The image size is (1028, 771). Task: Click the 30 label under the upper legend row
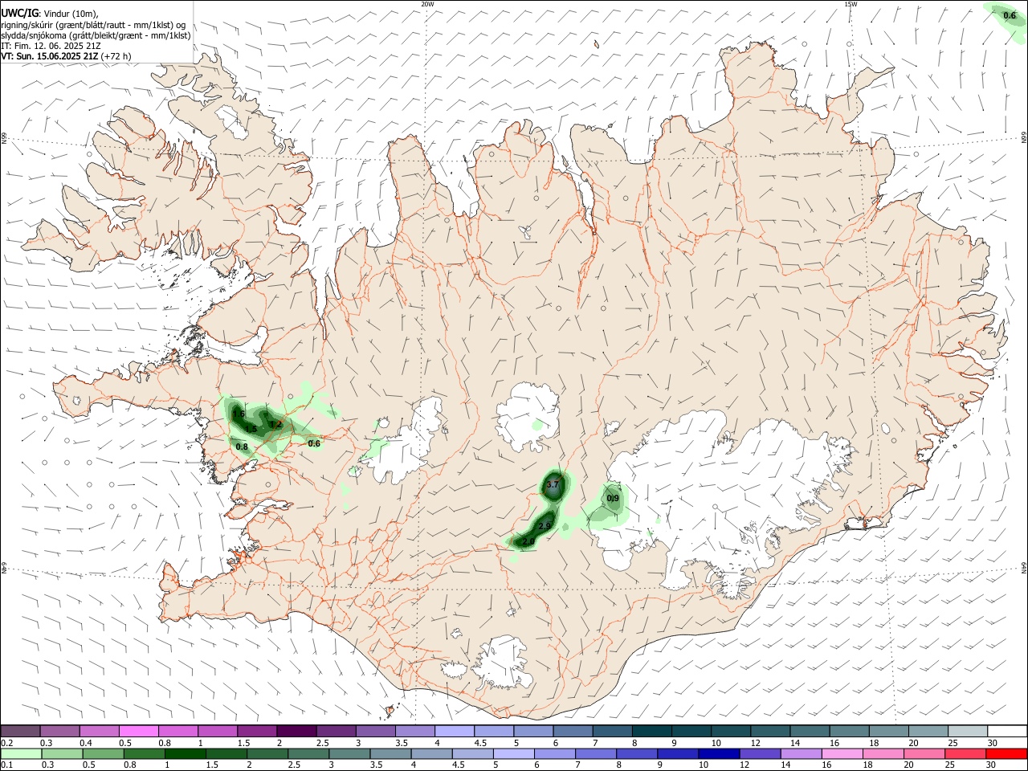992,743
